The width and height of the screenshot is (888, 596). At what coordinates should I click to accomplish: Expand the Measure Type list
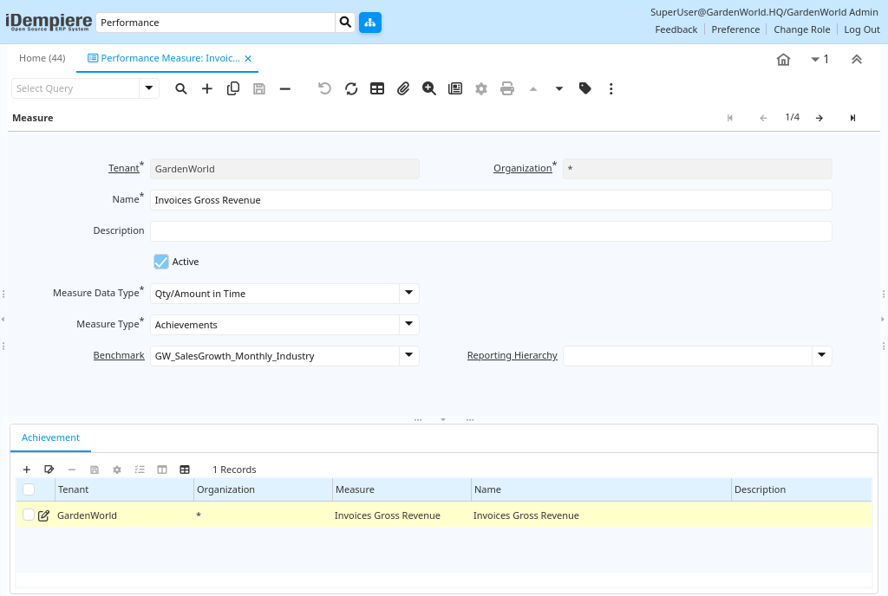click(408, 324)
